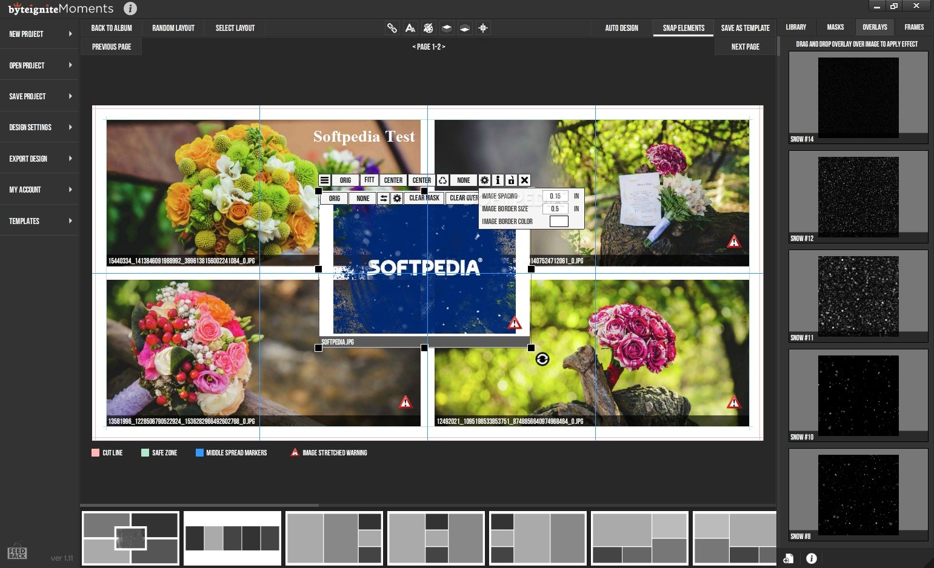
Task: Expand the My Account menu
Action: coord(39,190)
